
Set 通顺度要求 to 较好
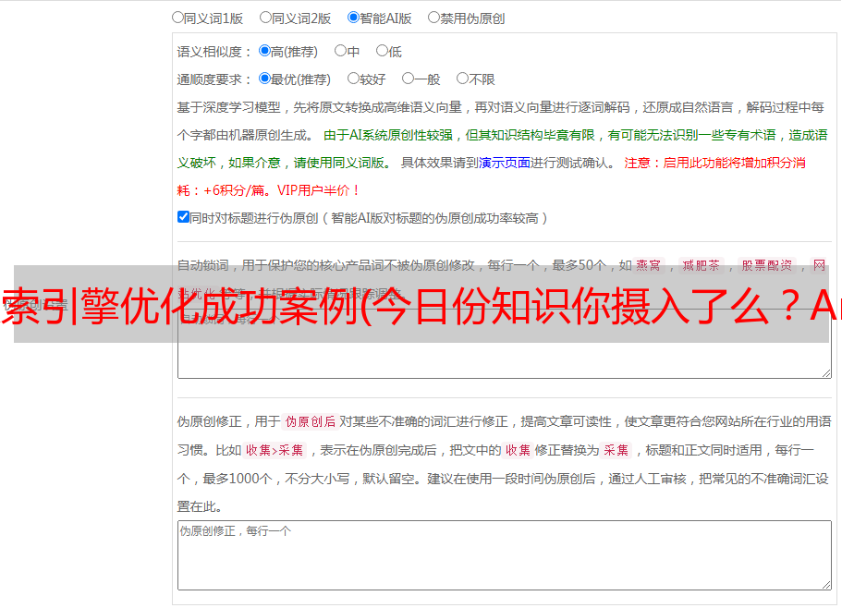[353, 79]
